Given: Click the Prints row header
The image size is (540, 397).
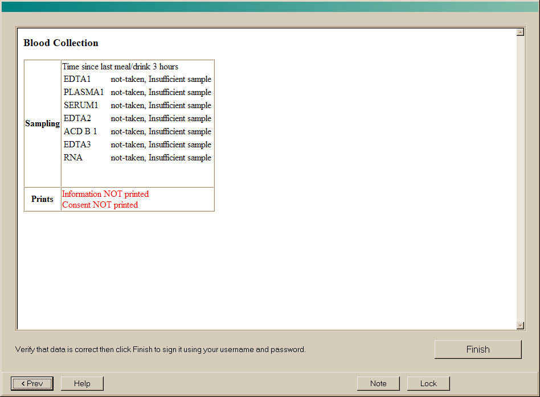Looking at the screenshot, I should click(x=43, y=199).
